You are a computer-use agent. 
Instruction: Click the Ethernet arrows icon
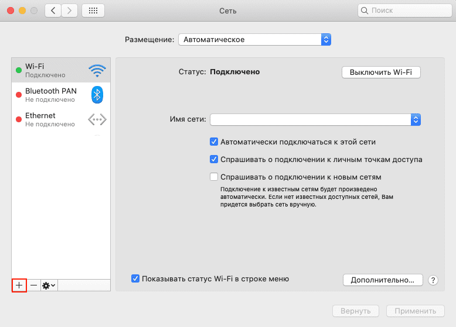[97, 119]
